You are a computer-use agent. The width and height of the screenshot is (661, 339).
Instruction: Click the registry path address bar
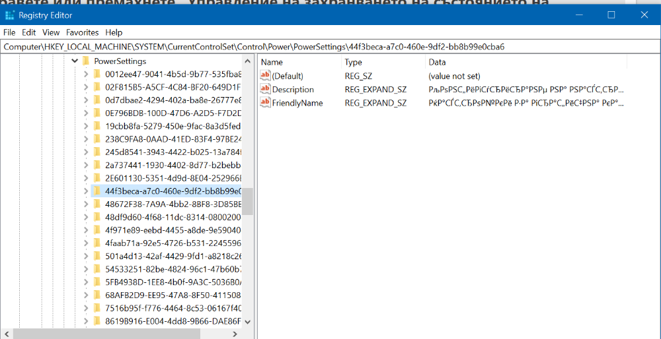(330, 47)
